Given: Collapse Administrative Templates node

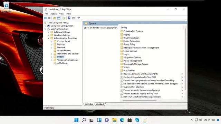Looking at the screenshot, I should click(x=48, y=38).
